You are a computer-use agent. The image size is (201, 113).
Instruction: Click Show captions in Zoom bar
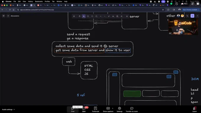point(108,109)
